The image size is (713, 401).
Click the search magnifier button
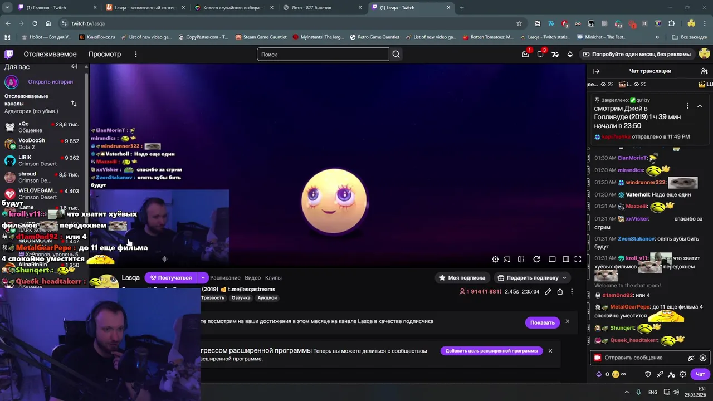pos(396,54)
